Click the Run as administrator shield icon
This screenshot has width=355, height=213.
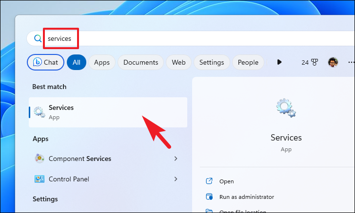pos(209,197)
